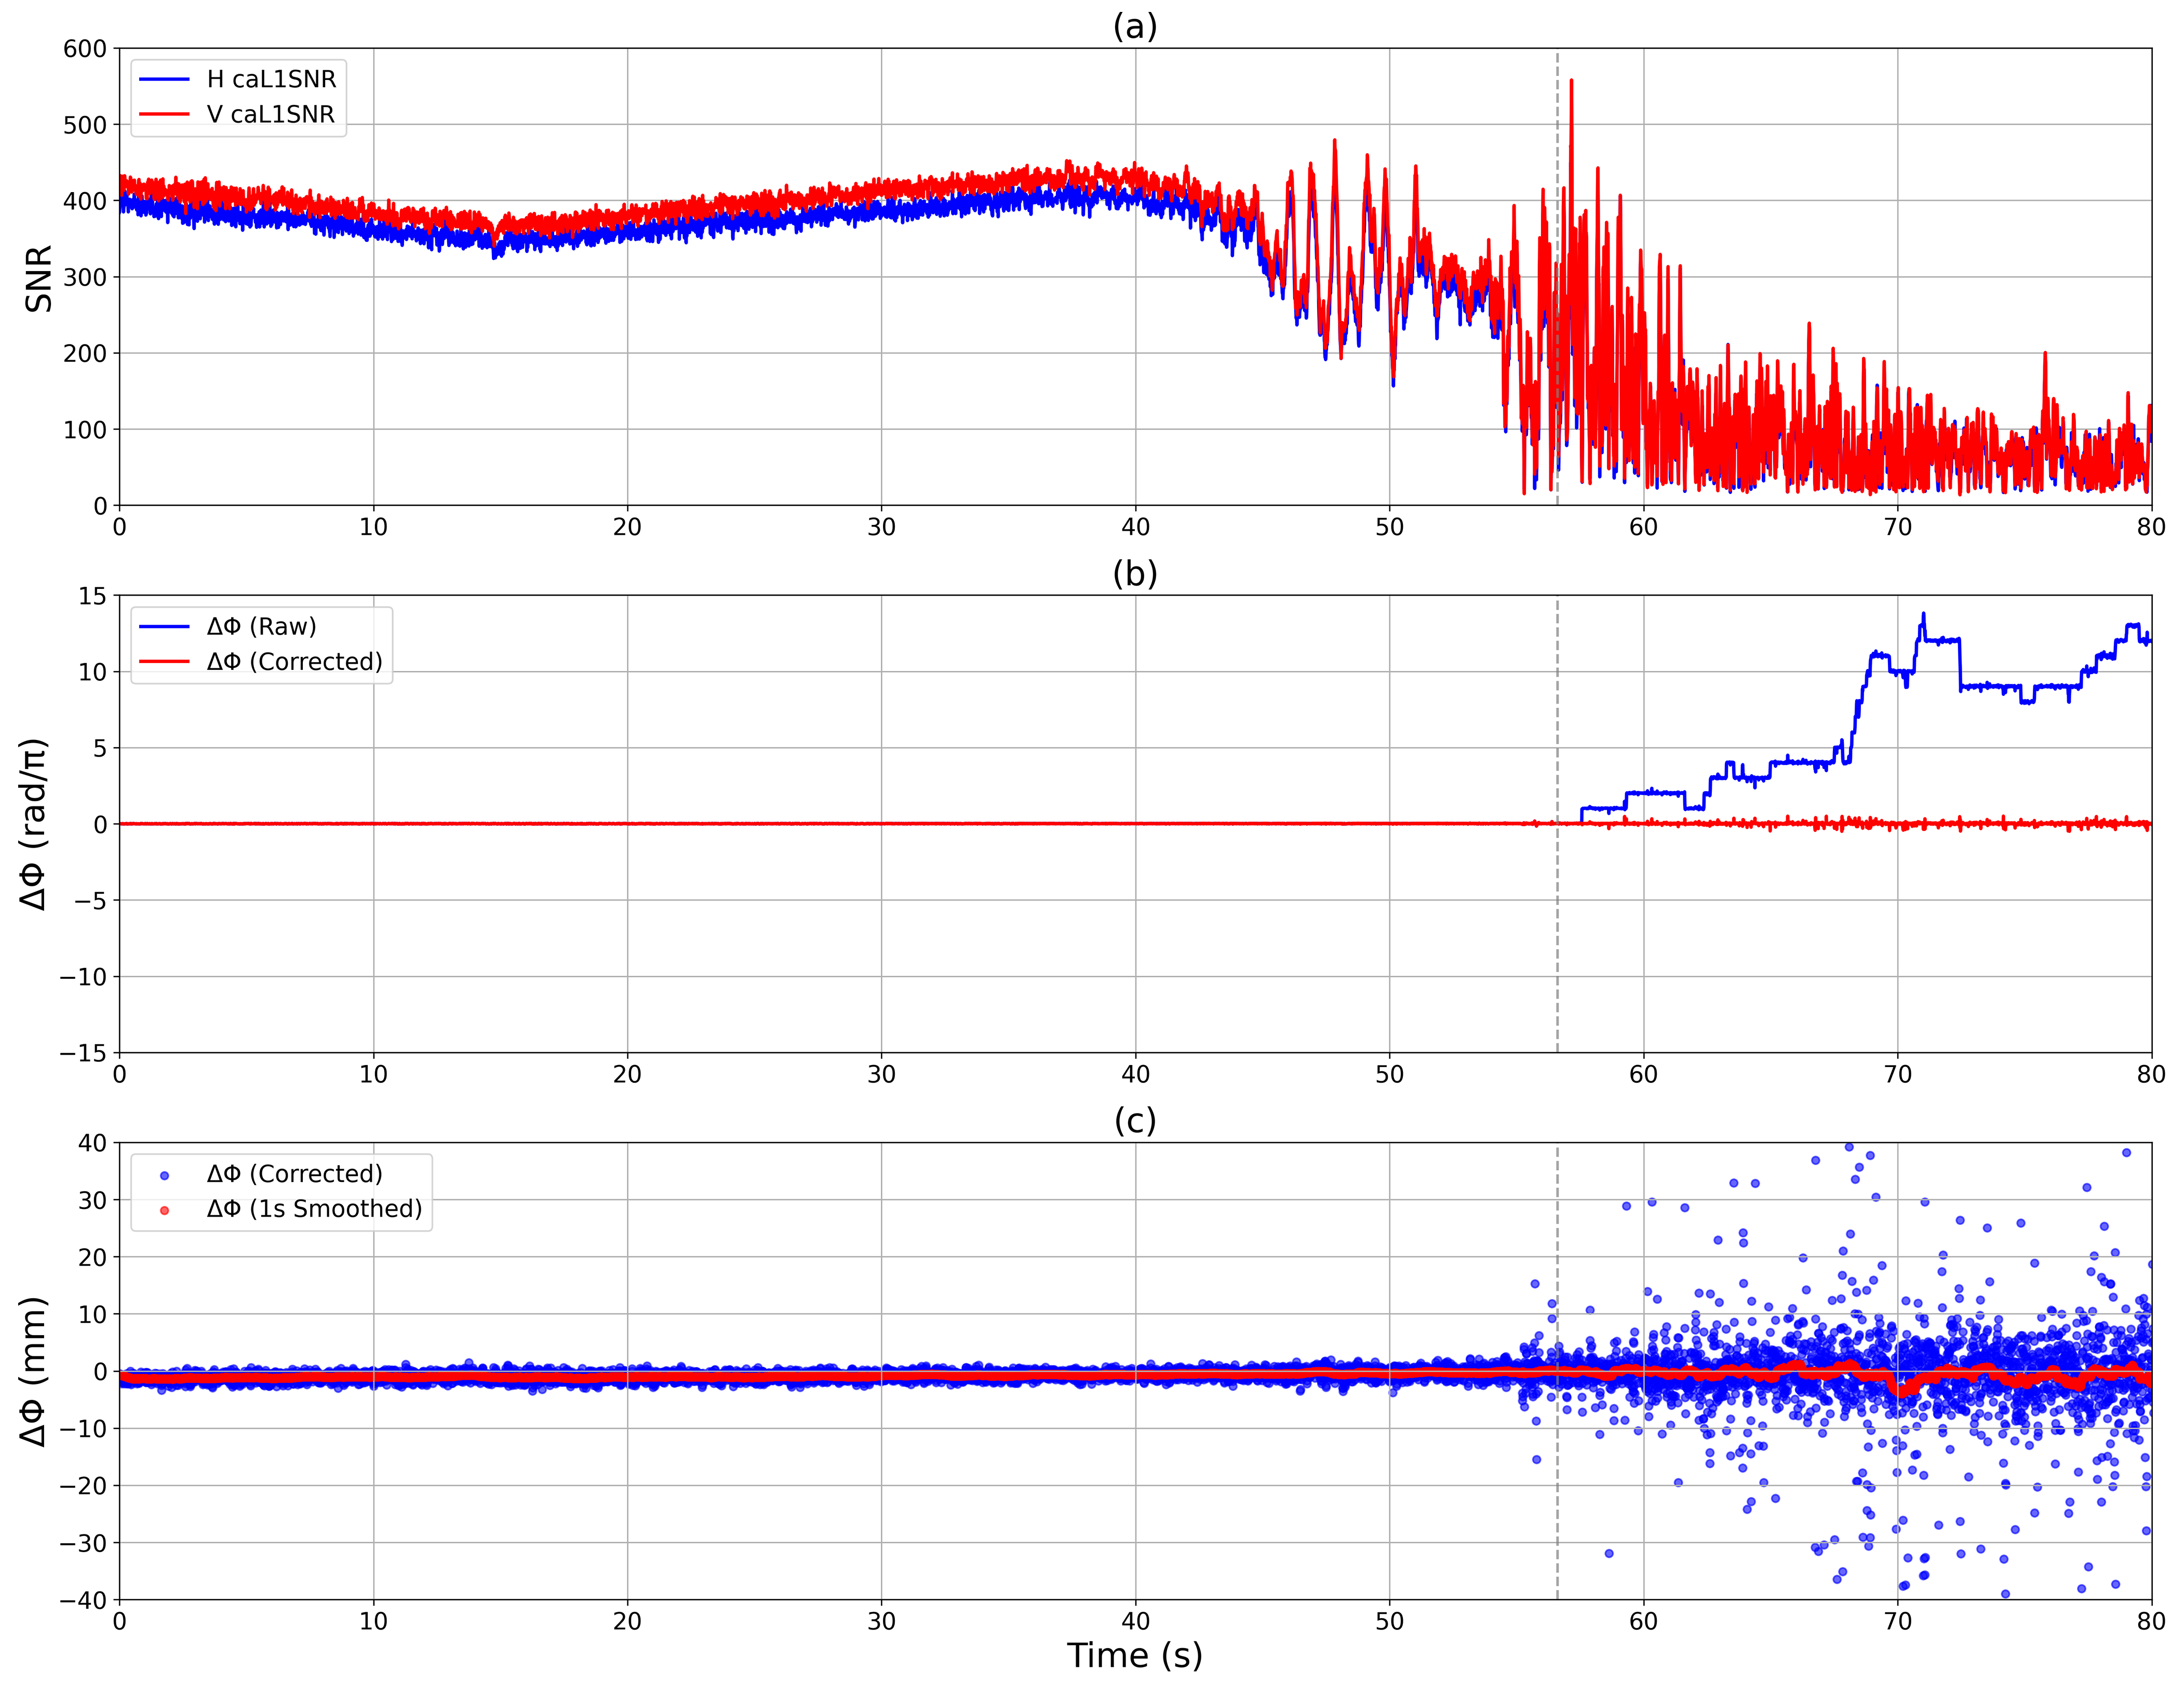Image resolution: width=2184 pixels, height=1684 pixels.
Task: Click blue line swatch beside H caL1SNR
Action: (164, 79)
